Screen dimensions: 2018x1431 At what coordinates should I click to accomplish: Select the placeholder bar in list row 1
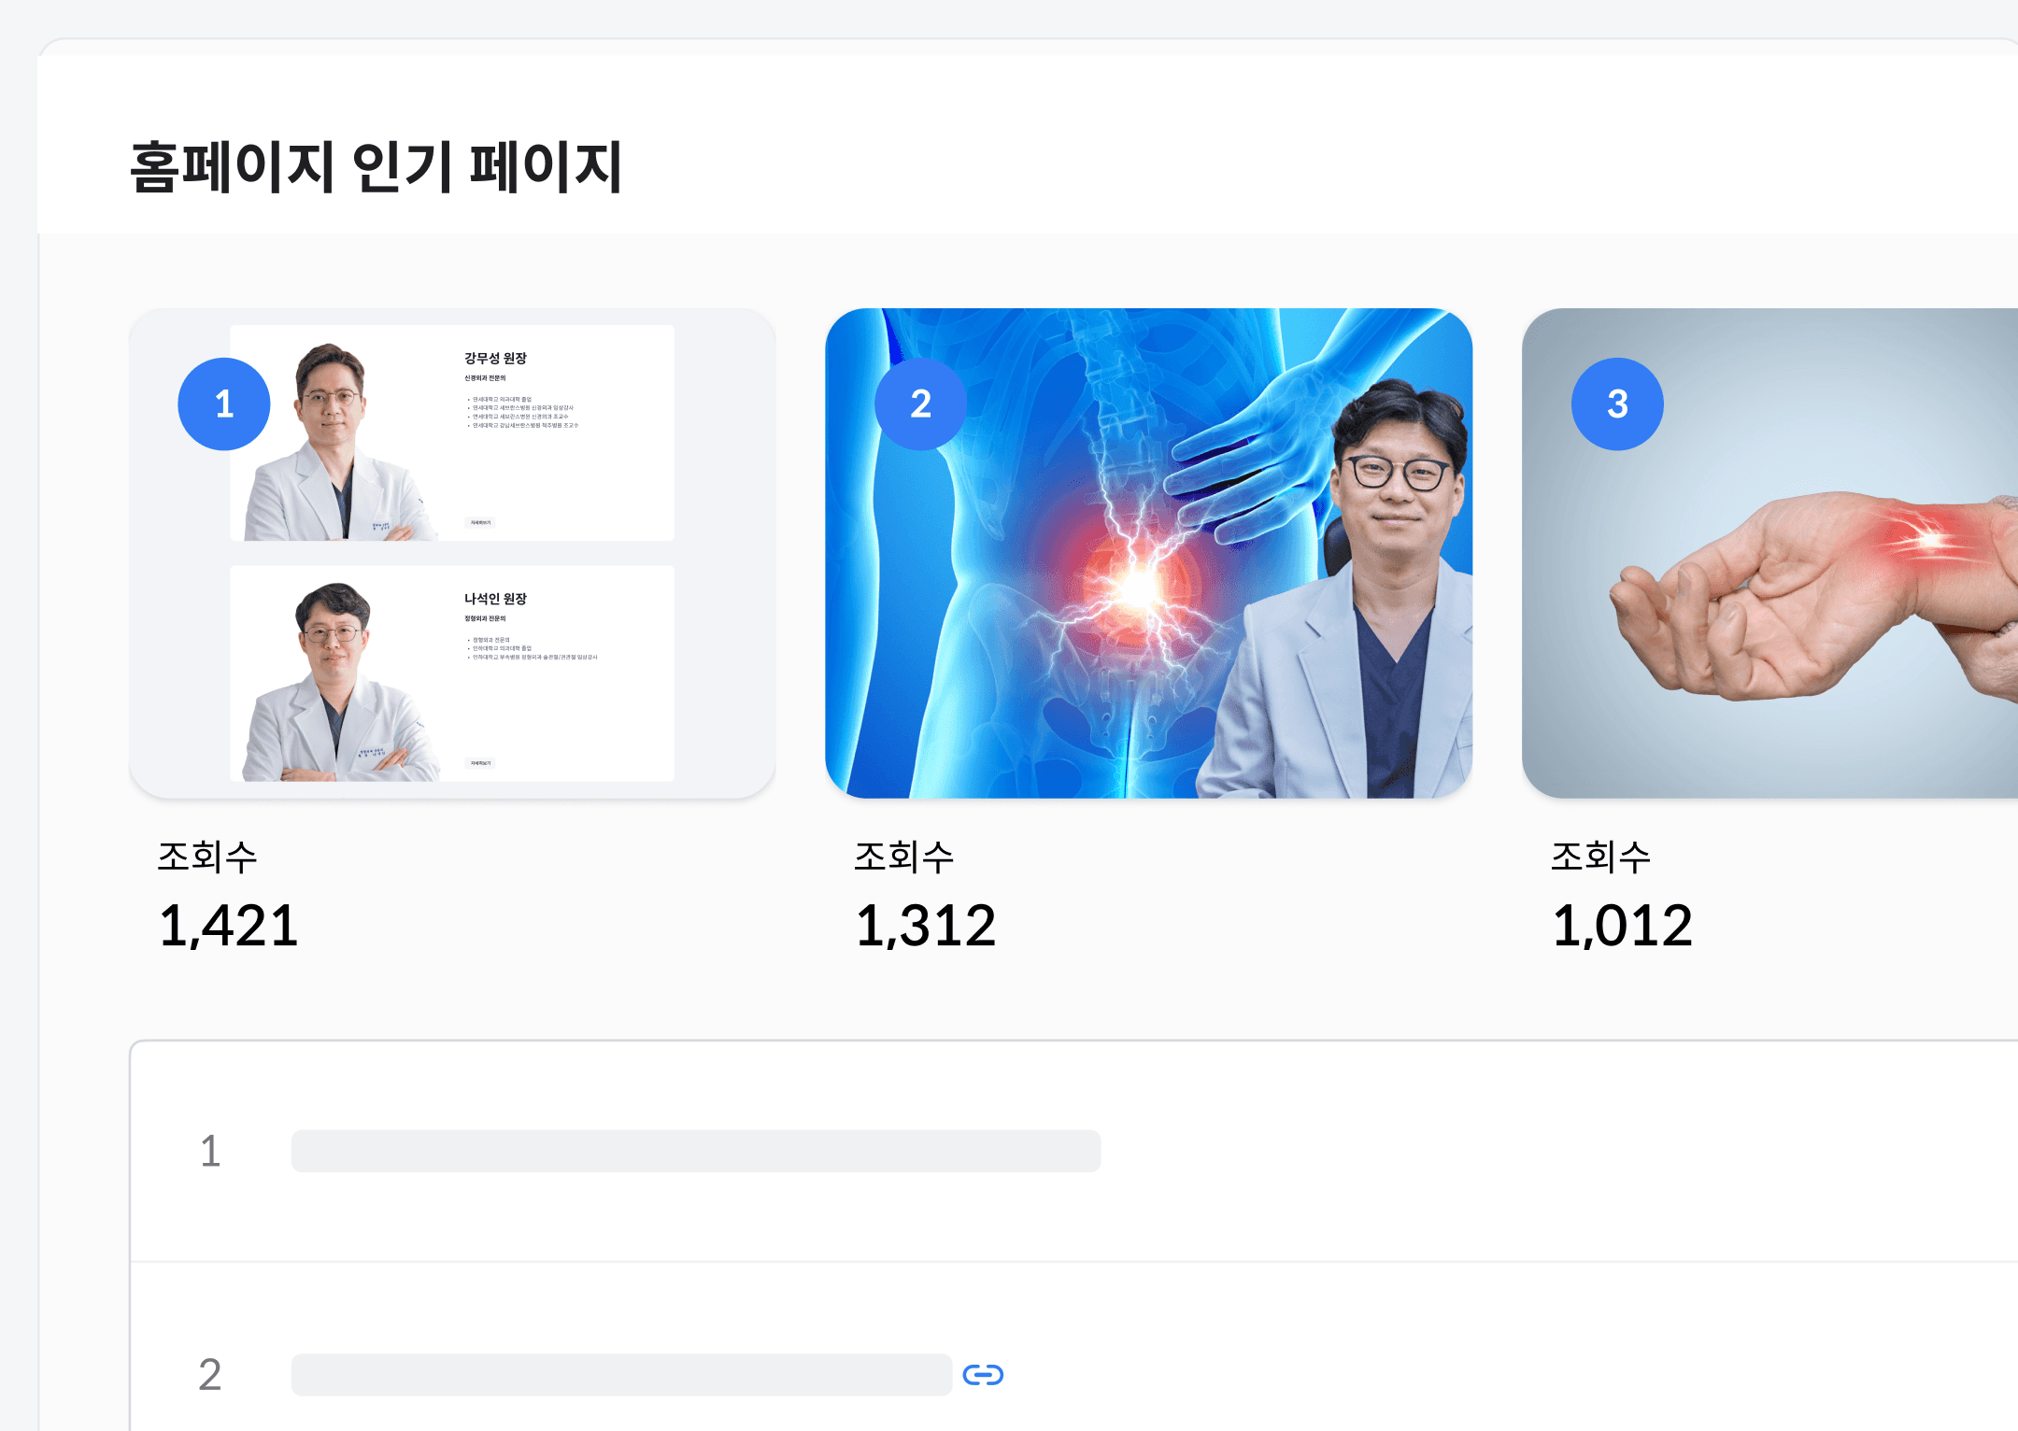(x=696, y=1151)
